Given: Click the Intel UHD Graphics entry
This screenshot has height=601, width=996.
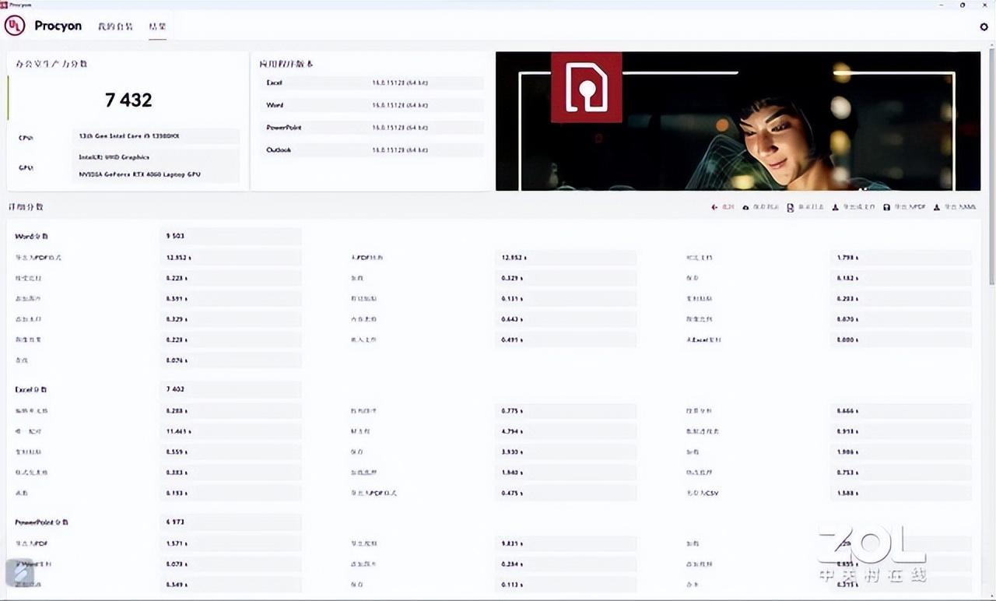Looking at the screenshot, I should [114, 157].
